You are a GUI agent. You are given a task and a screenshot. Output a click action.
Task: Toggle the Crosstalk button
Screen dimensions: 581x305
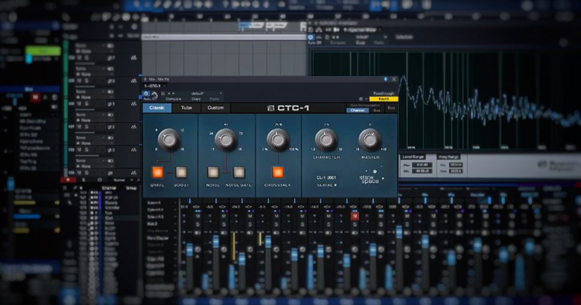278,172
